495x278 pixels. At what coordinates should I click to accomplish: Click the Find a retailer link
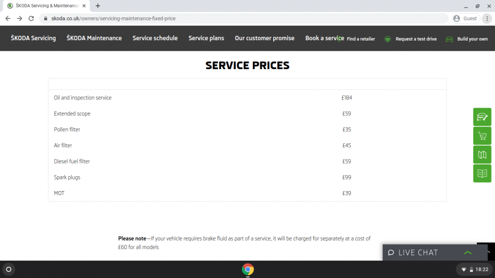pyautogui.click(x=361, y=39)
